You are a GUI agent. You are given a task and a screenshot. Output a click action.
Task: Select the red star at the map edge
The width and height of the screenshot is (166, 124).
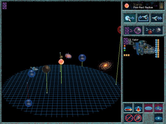tap(119, 30)
